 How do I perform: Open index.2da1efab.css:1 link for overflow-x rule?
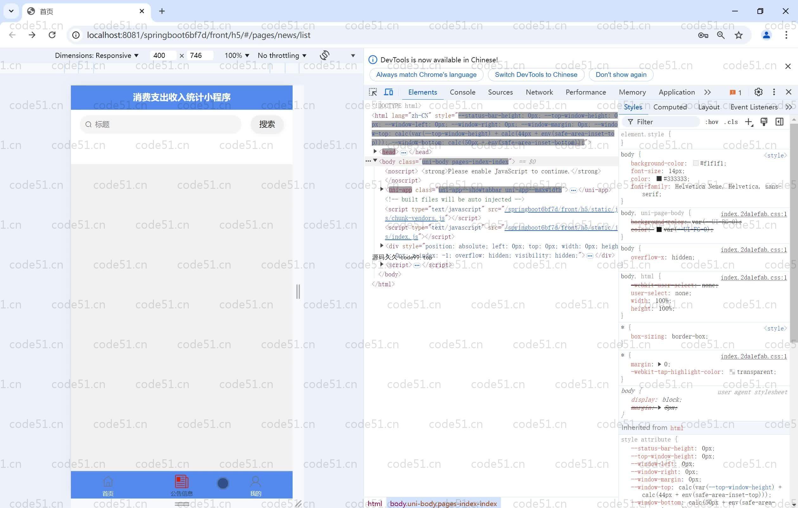(x=754, y=250)
